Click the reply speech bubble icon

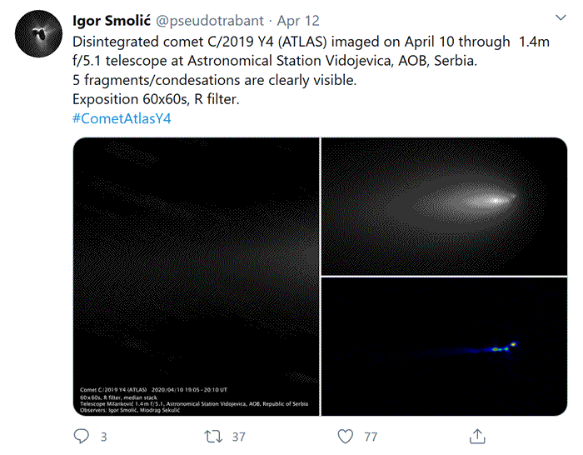[82, 436]
